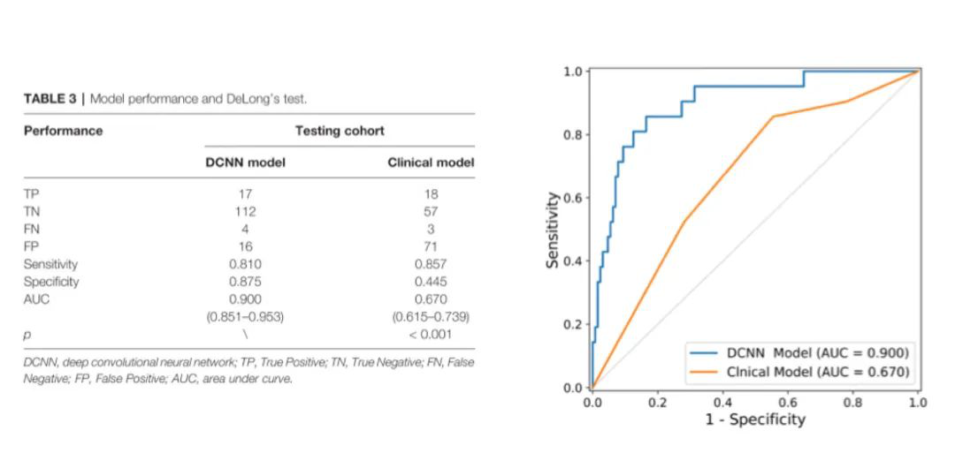This screenshot has height=476, width=955.
Task: Select the "Performance" header cell
Action: click(63, 131)
